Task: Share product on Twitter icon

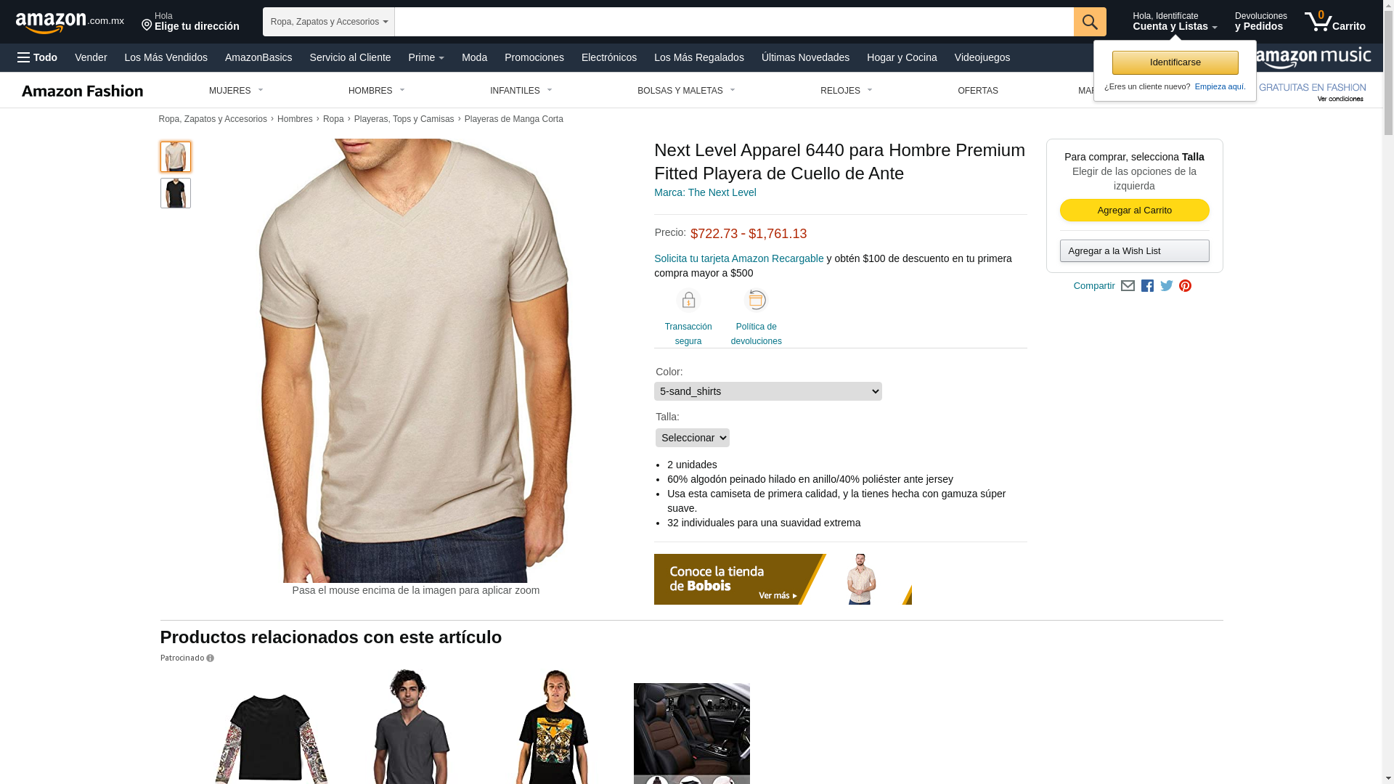Action: pyautogui.click(x=1167, y=286)
